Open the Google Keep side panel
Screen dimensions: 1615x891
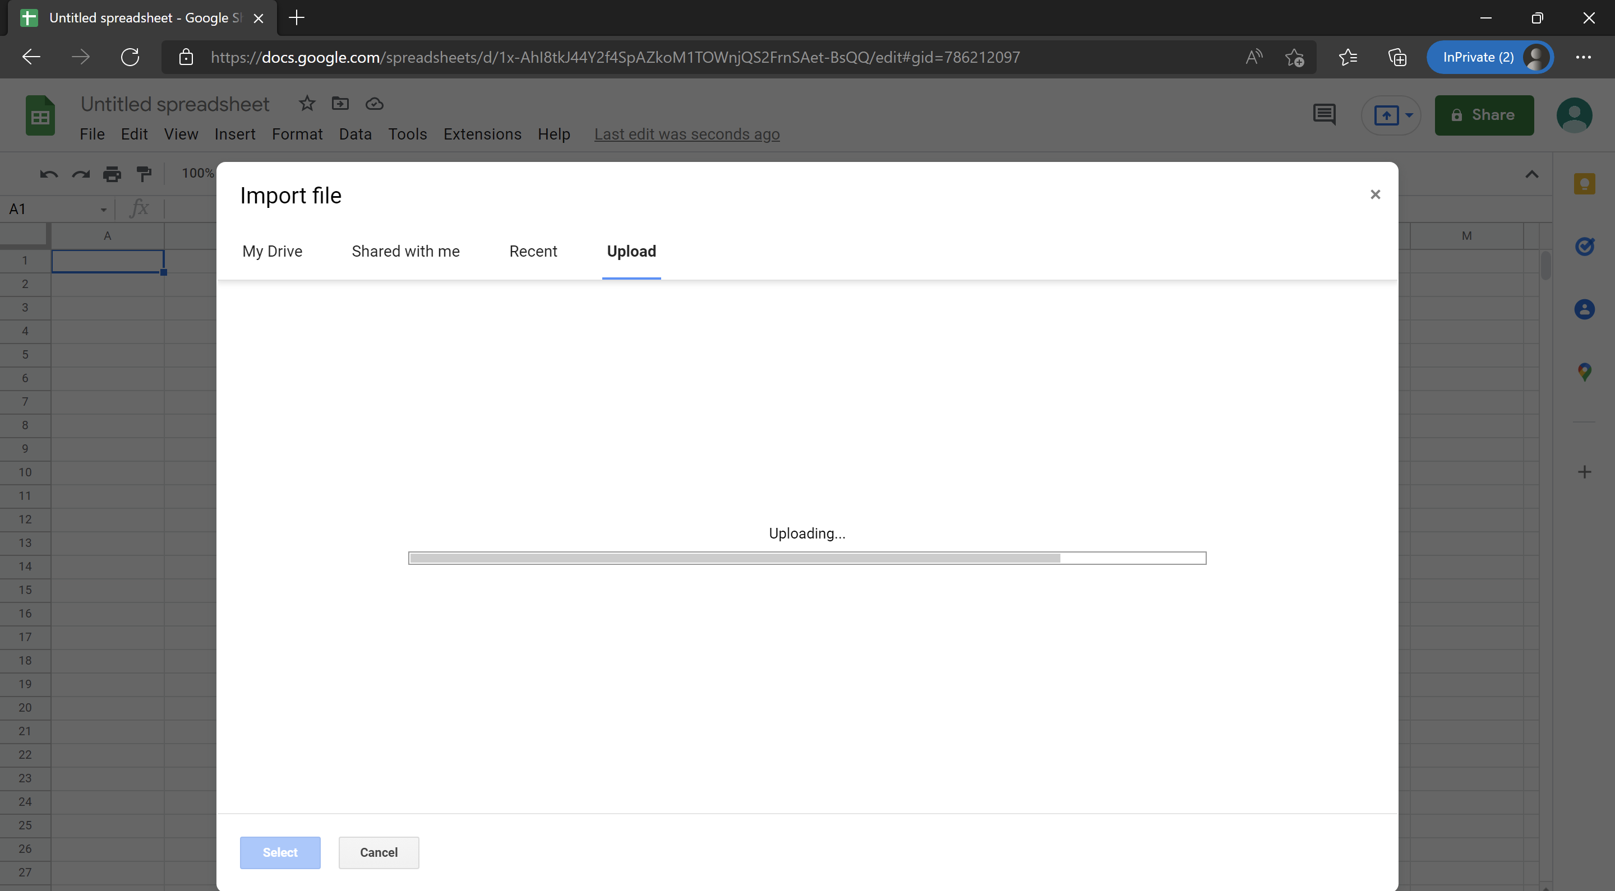[x=1585, y=184]
